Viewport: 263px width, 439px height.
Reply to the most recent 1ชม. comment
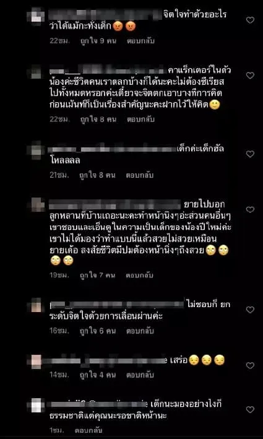pyautogui.click(x=88, y=430)
